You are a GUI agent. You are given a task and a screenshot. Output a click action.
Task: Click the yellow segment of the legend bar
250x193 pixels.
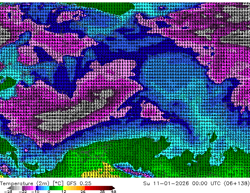(64, 188)
